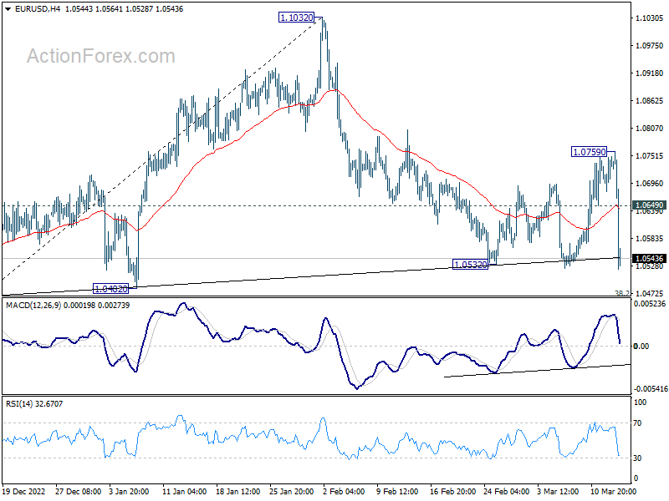Screen dimensions: 669x501
Task: Click the 19 Dec 2022 date label
Action: 24,491
